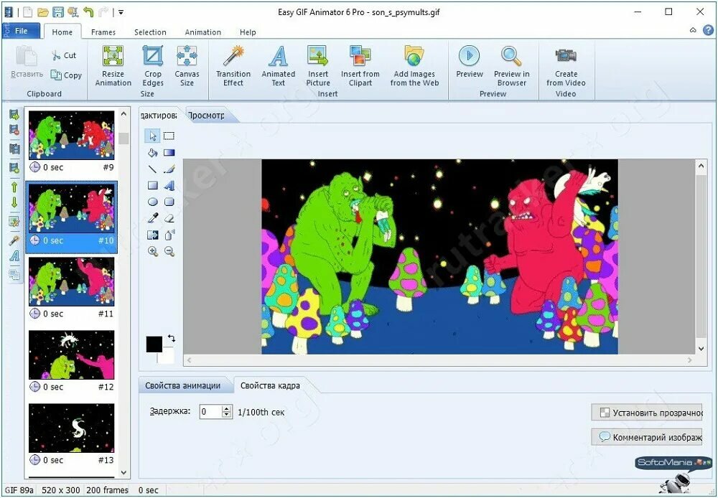Click the insert frame sidebar icon

pyautogui.click(x=14, y=115)
